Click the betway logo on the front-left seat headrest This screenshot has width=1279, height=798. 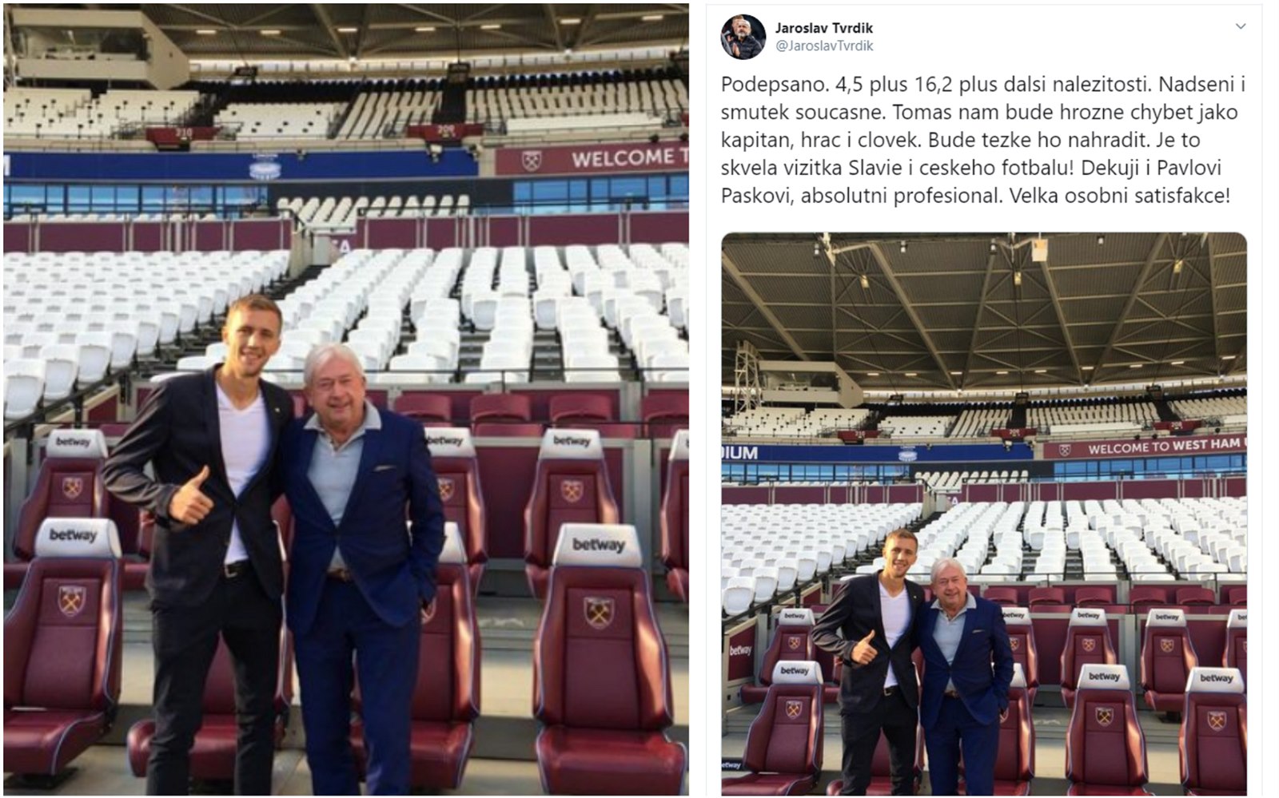click(73, 534)
